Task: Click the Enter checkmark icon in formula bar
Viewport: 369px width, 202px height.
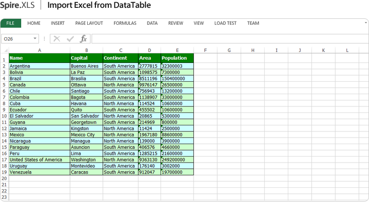Action: pos(70,39)
